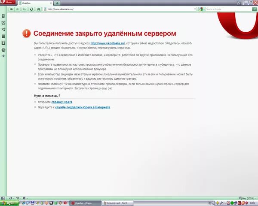The image size is (258, 206).
Task: Toggle Opera Turbo icon in status bar
Action: point(24,198)
